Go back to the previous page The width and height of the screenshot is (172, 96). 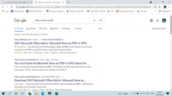[3, 7]
